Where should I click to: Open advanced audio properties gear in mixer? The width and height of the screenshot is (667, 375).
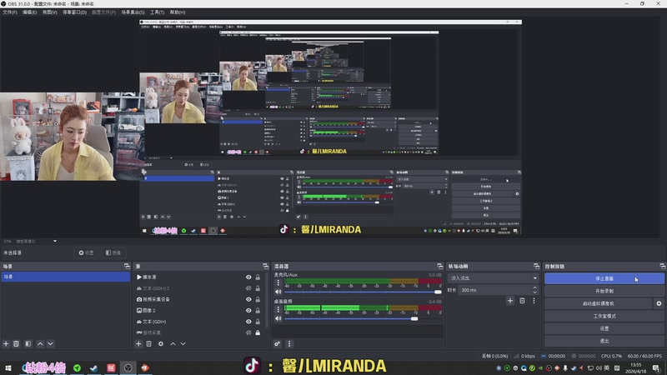coord(278,343)
